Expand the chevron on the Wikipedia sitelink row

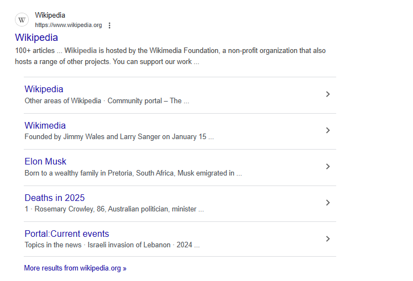tap(328, 94)
